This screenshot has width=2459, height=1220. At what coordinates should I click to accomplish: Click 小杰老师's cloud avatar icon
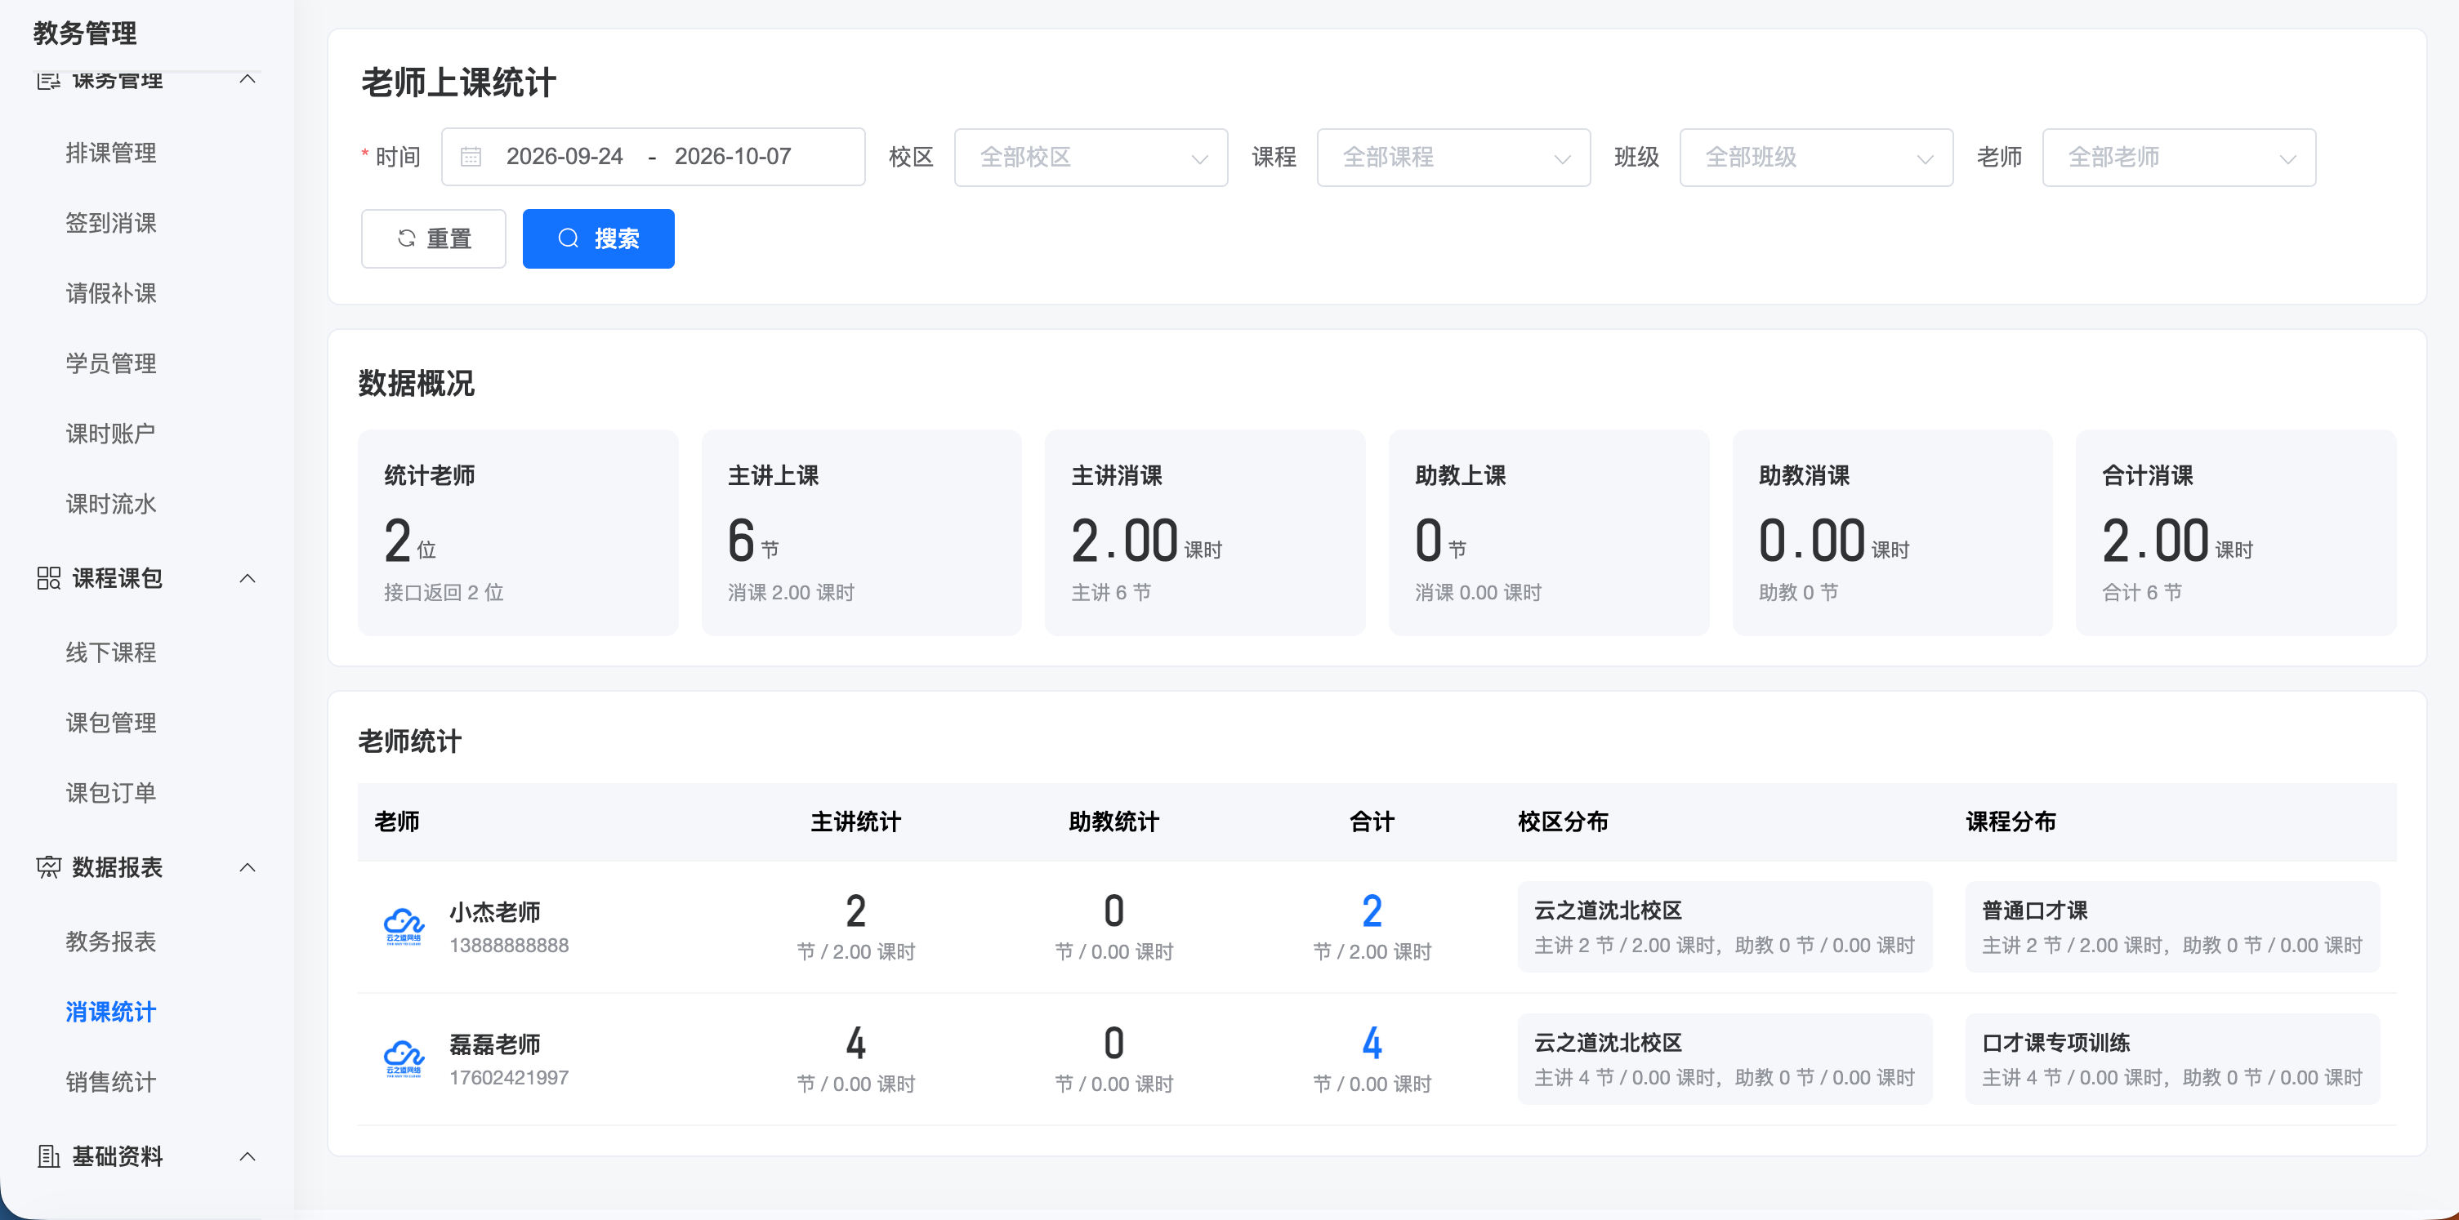click(x=404, y=926)
